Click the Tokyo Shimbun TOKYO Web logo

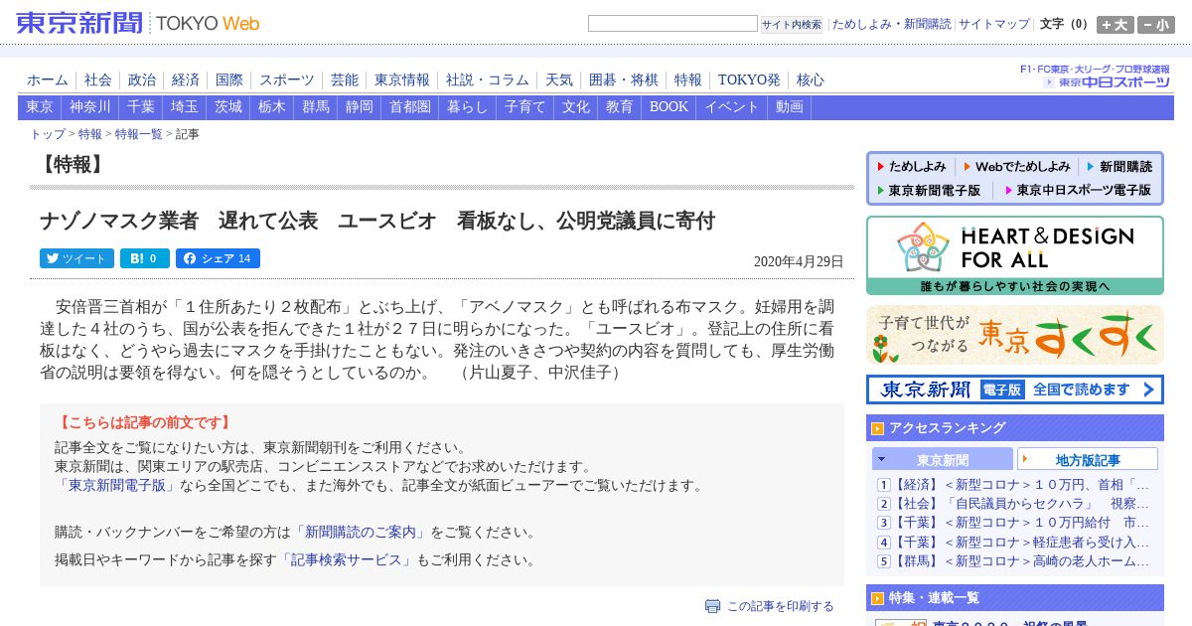click(138, 23)
